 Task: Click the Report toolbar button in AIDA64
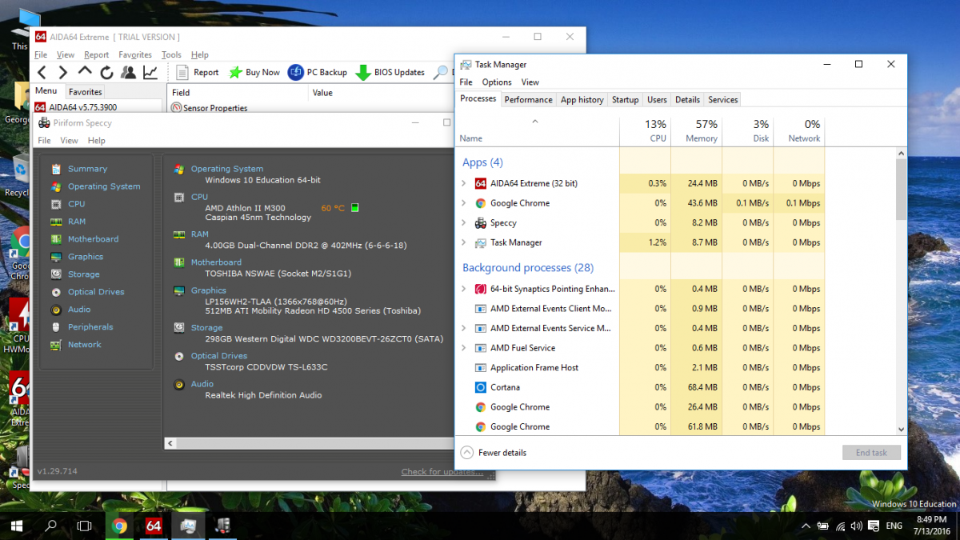(197, 72)
